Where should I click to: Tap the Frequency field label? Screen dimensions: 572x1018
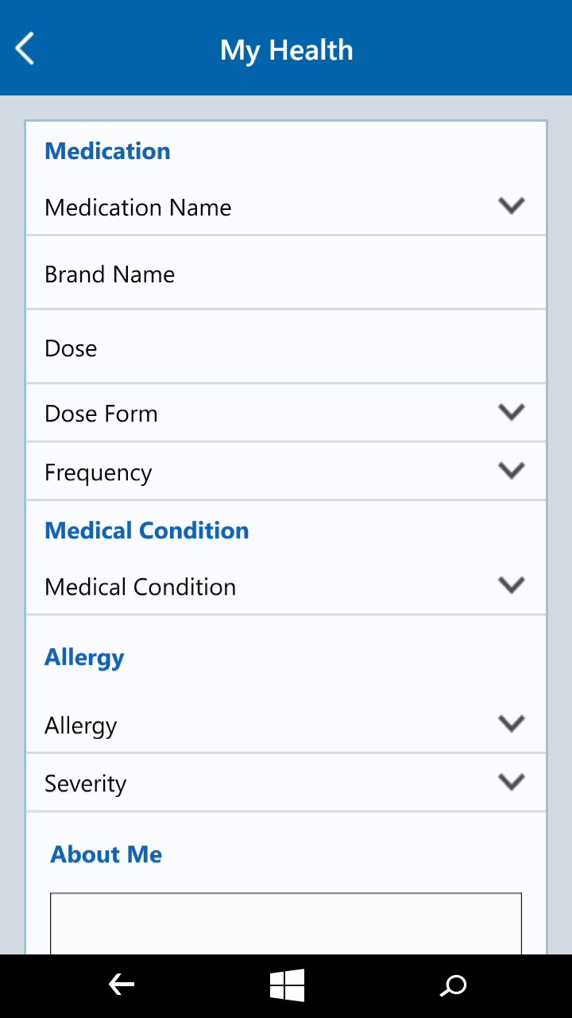point(98,472)
